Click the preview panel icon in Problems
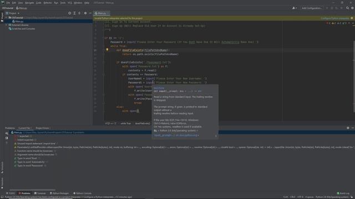 (x=7, y=138)
